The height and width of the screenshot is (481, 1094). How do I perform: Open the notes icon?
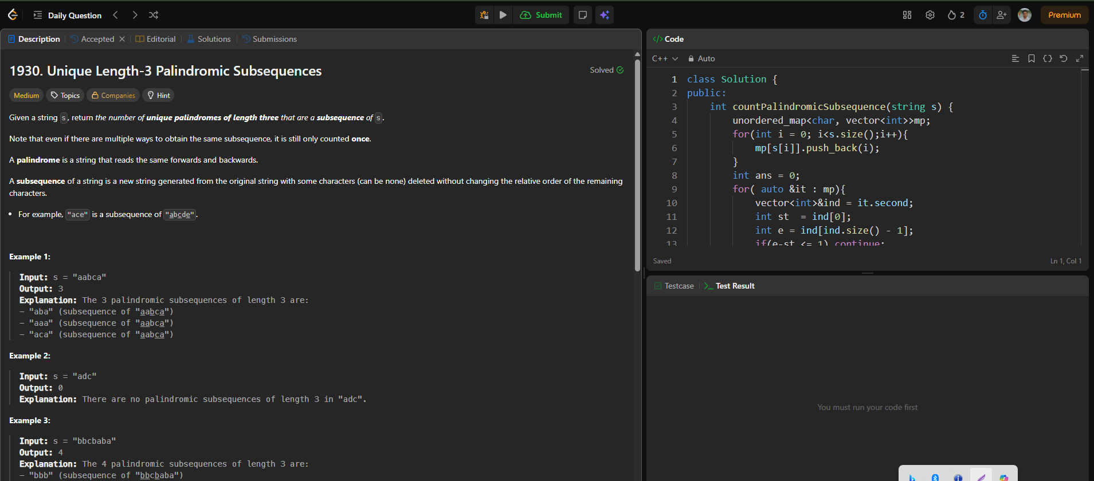(583, 15)
